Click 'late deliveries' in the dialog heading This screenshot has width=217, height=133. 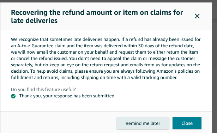click(34, 20)
